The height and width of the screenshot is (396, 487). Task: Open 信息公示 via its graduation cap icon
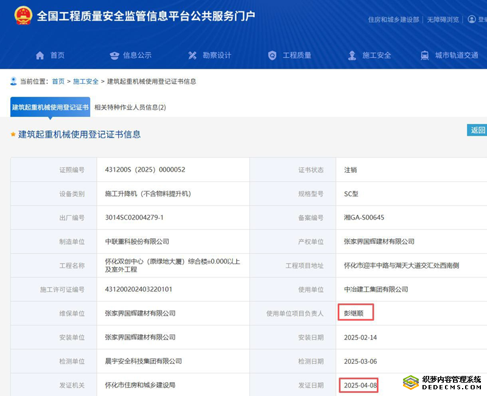pos(114,55)
